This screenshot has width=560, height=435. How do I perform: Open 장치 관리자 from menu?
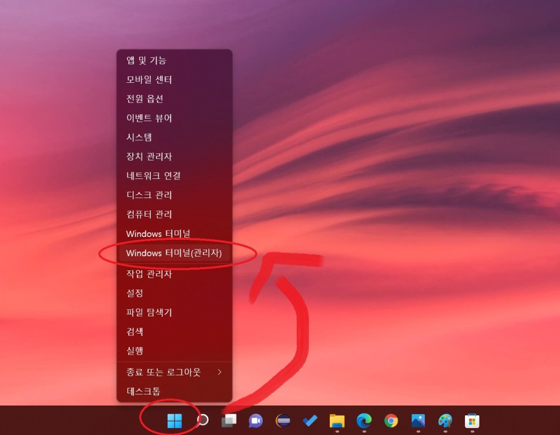click(174, 156)
